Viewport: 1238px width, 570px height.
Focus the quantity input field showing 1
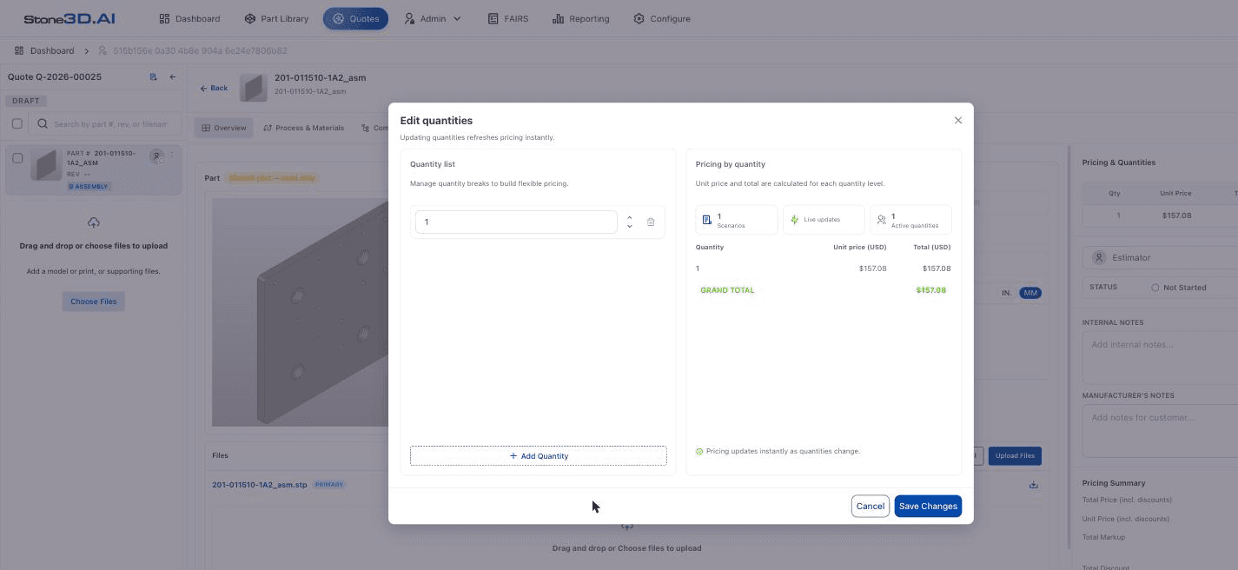coord(516,222)
